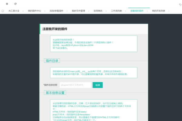Image resolution: width=182 pixels, height=121 pixels.
Task: Open the 我的插件中心 tab
Action: [34, 11]
